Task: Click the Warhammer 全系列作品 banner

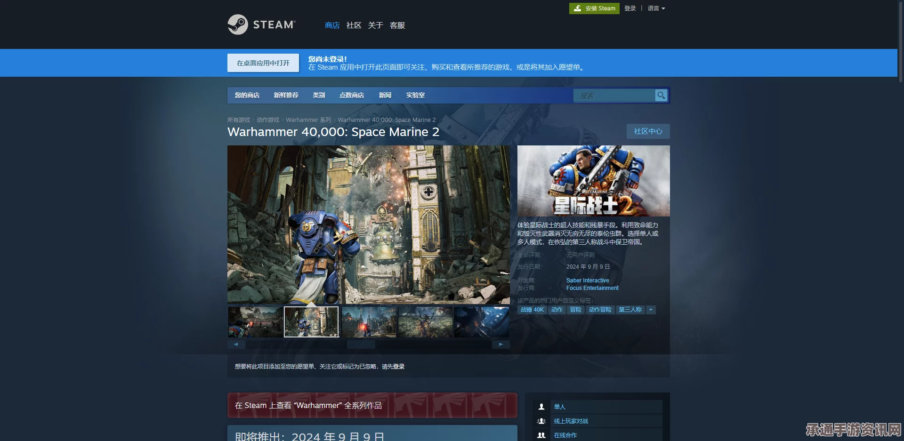Action: coord(372,405)
